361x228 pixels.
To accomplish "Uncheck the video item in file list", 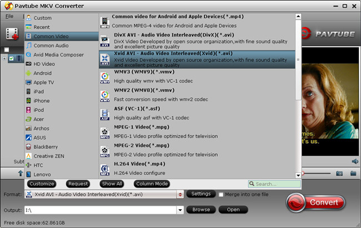I will coord(12,59).
